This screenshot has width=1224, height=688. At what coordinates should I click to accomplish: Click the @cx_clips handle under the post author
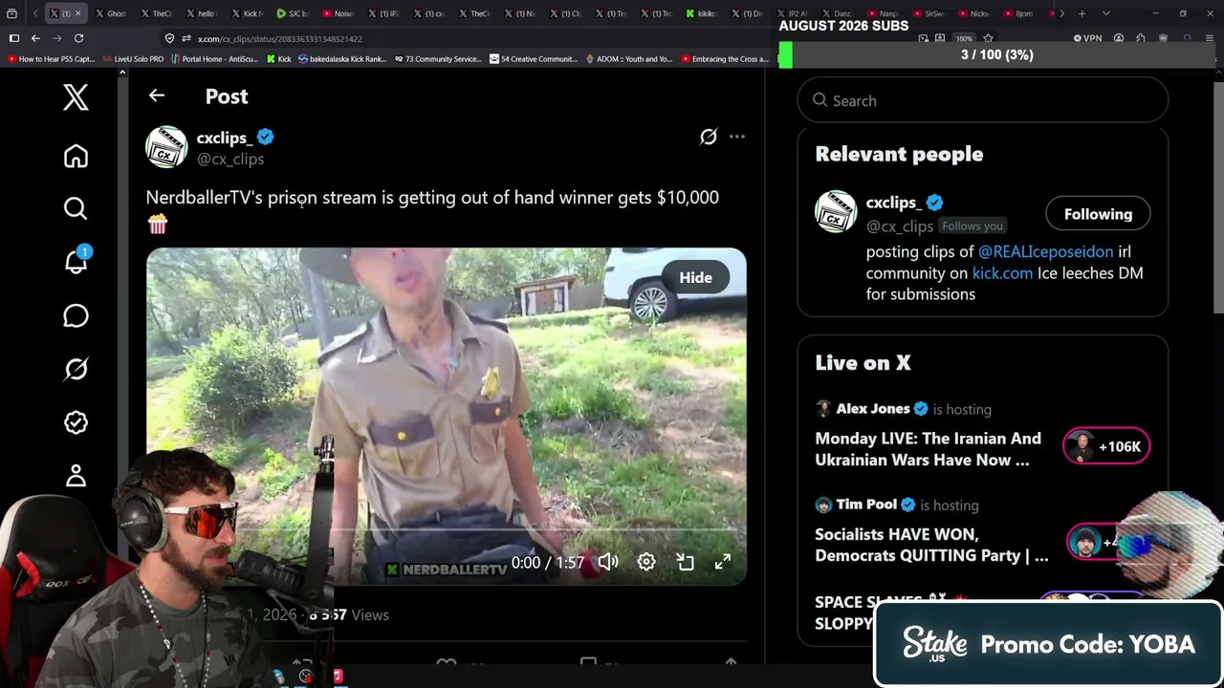click(230, 160)
